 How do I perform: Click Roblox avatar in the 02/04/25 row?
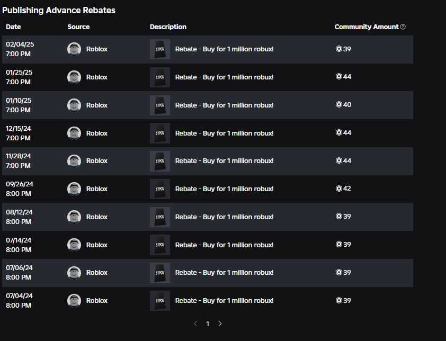pyautogui.click(x=74, y=49)
